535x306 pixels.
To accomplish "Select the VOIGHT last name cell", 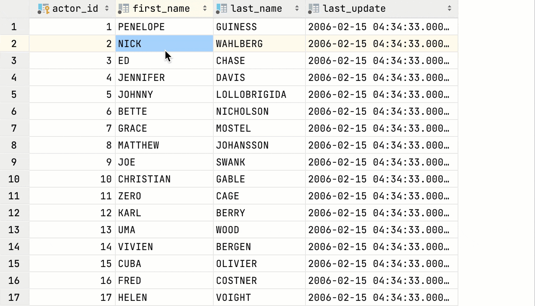I will [233, 298].
